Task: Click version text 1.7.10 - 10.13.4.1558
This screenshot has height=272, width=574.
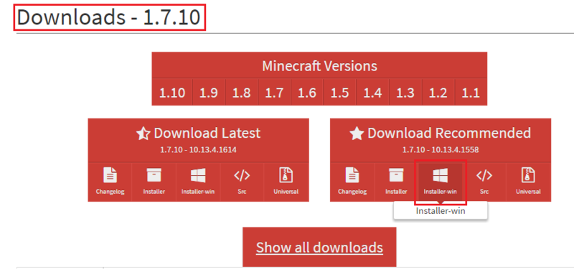Action: (441, 150)
